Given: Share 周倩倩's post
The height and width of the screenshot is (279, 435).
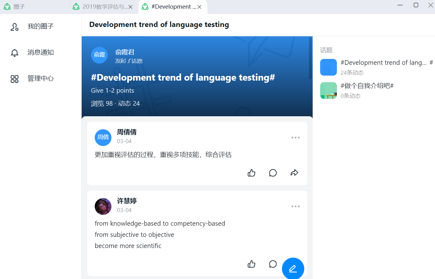Looking at the screenshot, I should 294,173.
